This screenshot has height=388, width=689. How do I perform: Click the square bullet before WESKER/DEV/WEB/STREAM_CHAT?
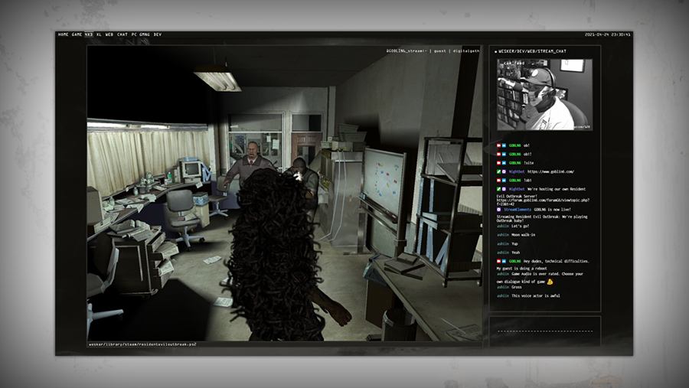(x=495, y=51)
